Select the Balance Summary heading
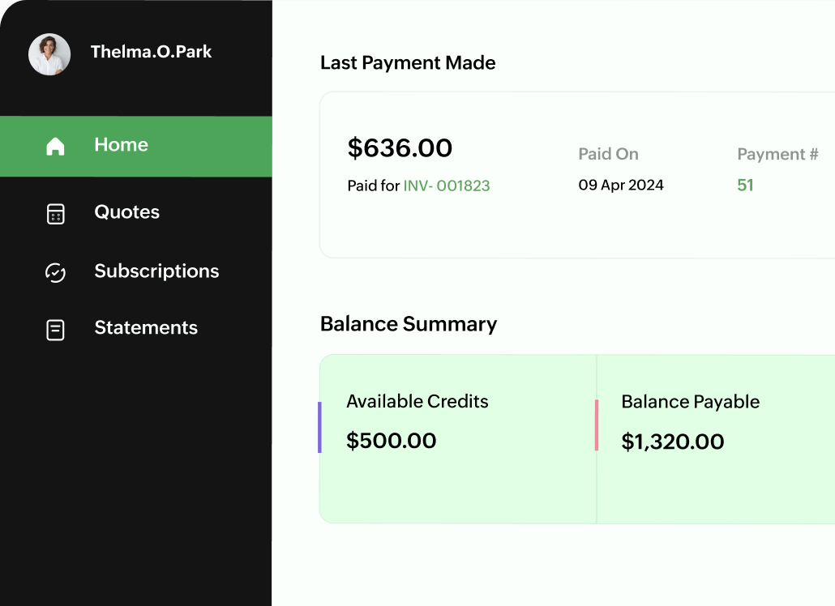Viewport: 835px width, 606px height. [409, 324]
